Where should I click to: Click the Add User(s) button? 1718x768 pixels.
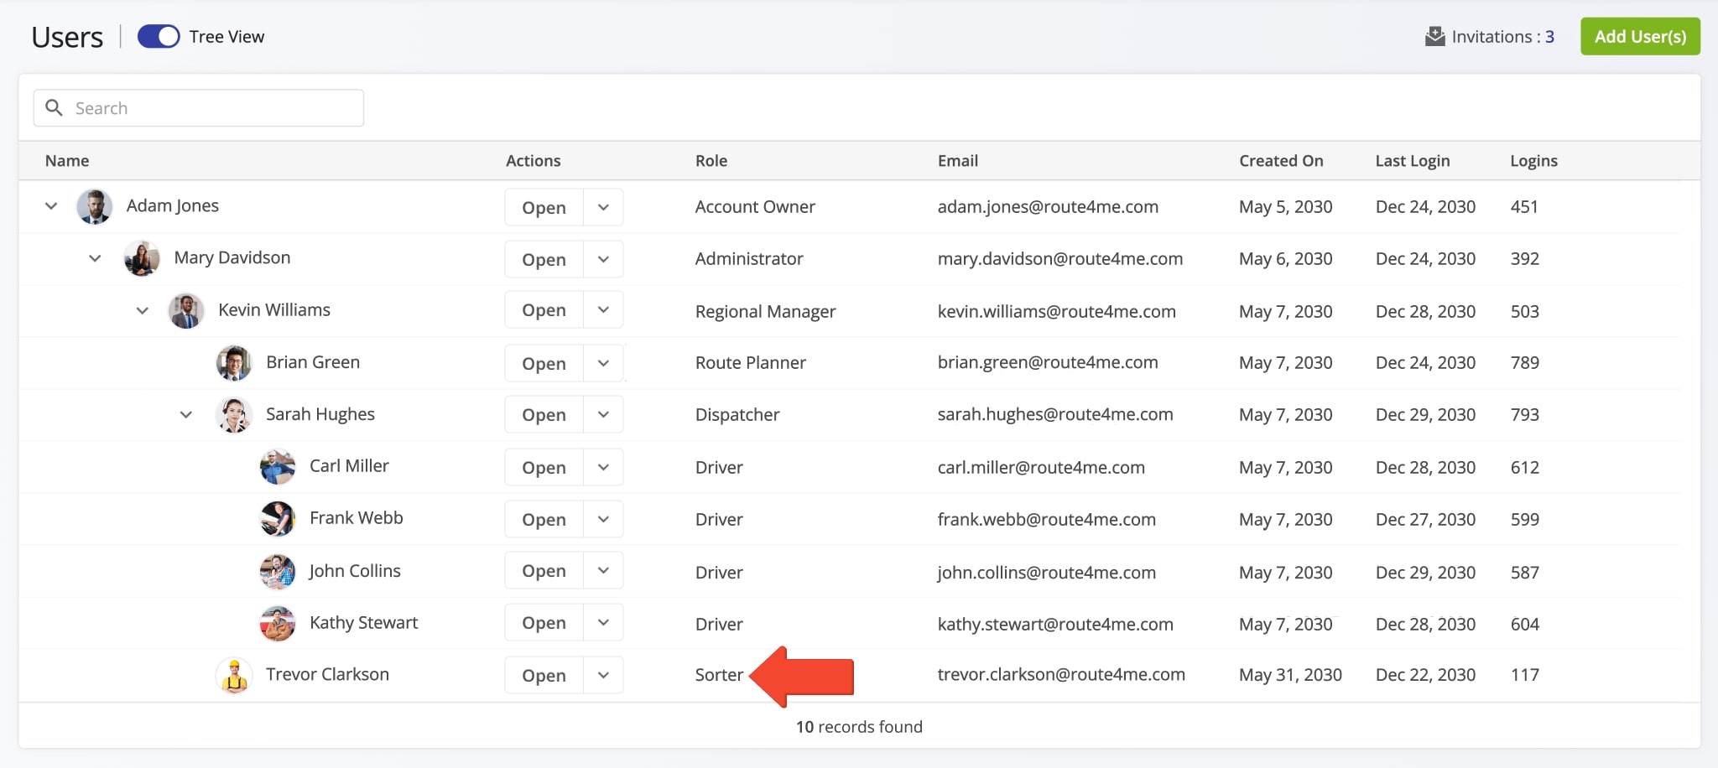coord(1640,36)
